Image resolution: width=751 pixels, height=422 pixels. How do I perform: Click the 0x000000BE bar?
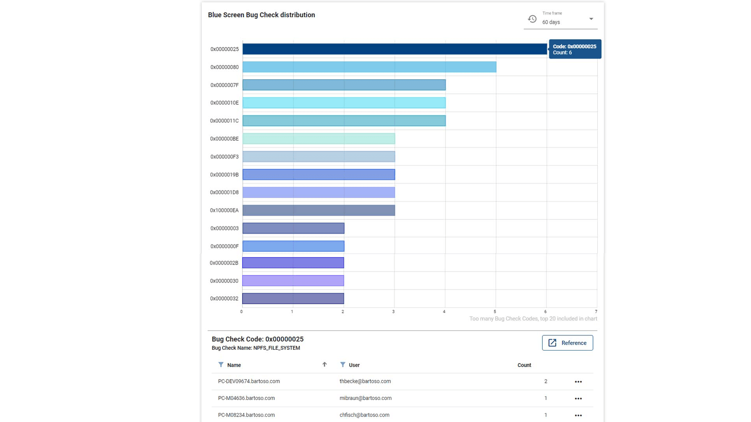tap(319, 139)
